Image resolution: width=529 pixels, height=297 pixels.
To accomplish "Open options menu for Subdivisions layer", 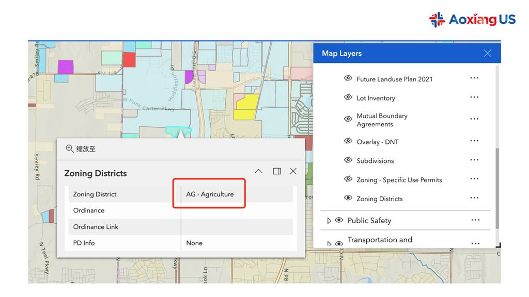I will [474, 160].
